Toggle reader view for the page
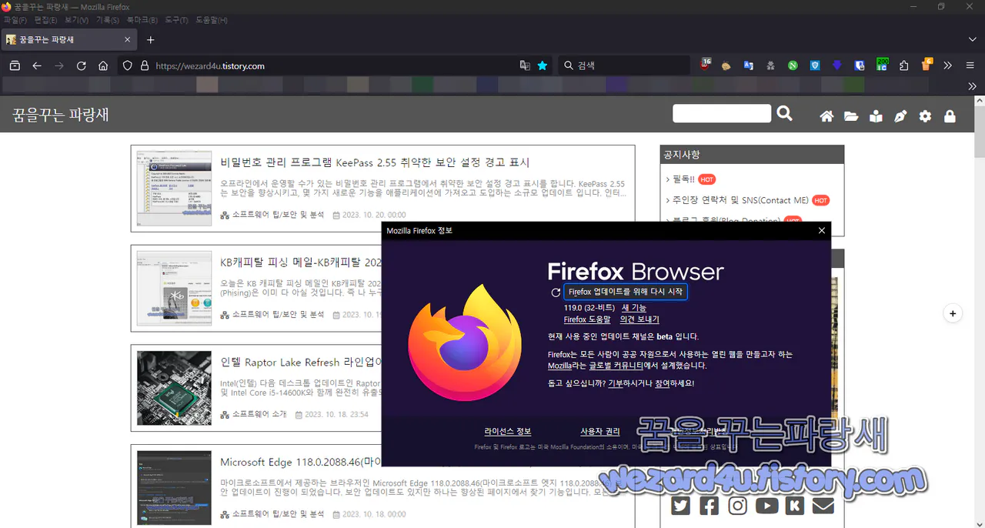The height and width of the screenshot is (528, 985). [523, 65]
